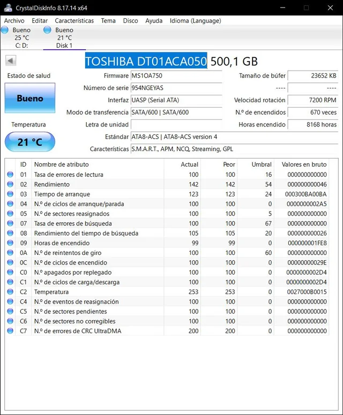
Task: Close the CrystalDiskInfo window
Action: 330,7
